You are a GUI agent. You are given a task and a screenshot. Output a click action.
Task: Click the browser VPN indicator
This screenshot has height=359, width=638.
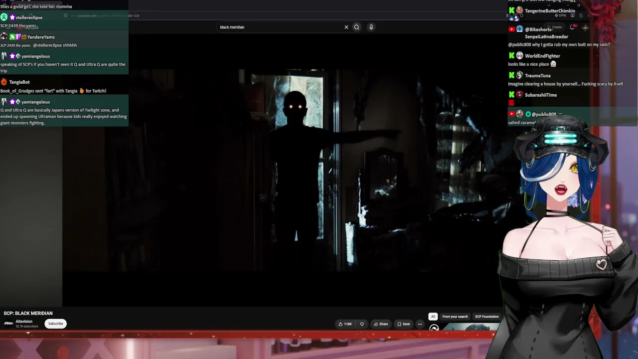pos(562,15)
